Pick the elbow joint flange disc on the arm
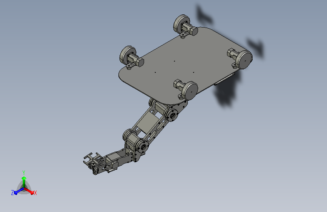This screenshot has width=327, height=212. (143, 147)
